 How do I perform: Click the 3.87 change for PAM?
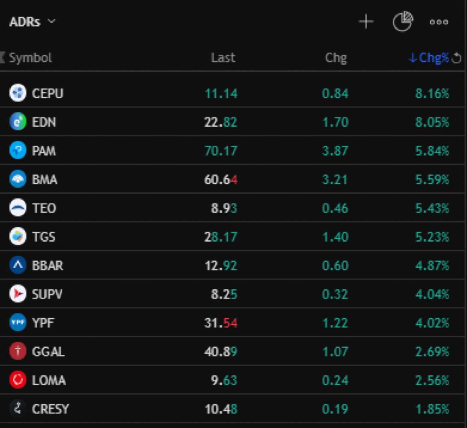(335, 151)
